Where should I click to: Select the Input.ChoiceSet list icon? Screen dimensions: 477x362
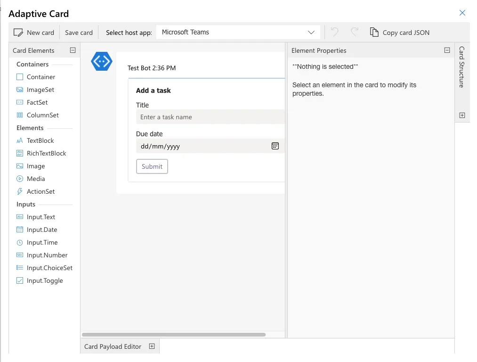20,268
